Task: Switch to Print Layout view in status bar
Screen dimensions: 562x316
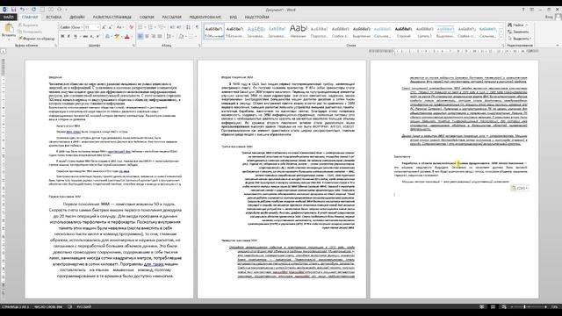Action: tap(494, 307)
